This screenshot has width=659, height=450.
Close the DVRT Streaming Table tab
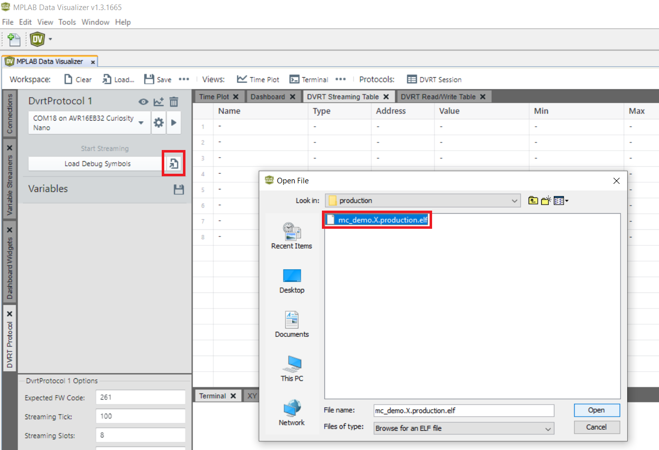(x=386, y=96)
